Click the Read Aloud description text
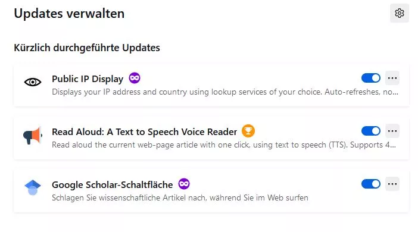 [x=224, y=145]
